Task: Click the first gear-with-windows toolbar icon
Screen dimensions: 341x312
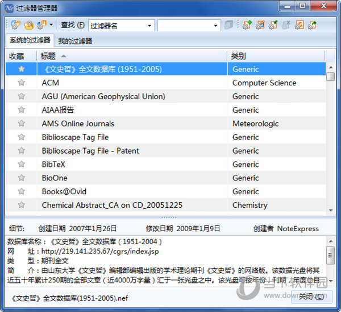Action: [15, 25]
